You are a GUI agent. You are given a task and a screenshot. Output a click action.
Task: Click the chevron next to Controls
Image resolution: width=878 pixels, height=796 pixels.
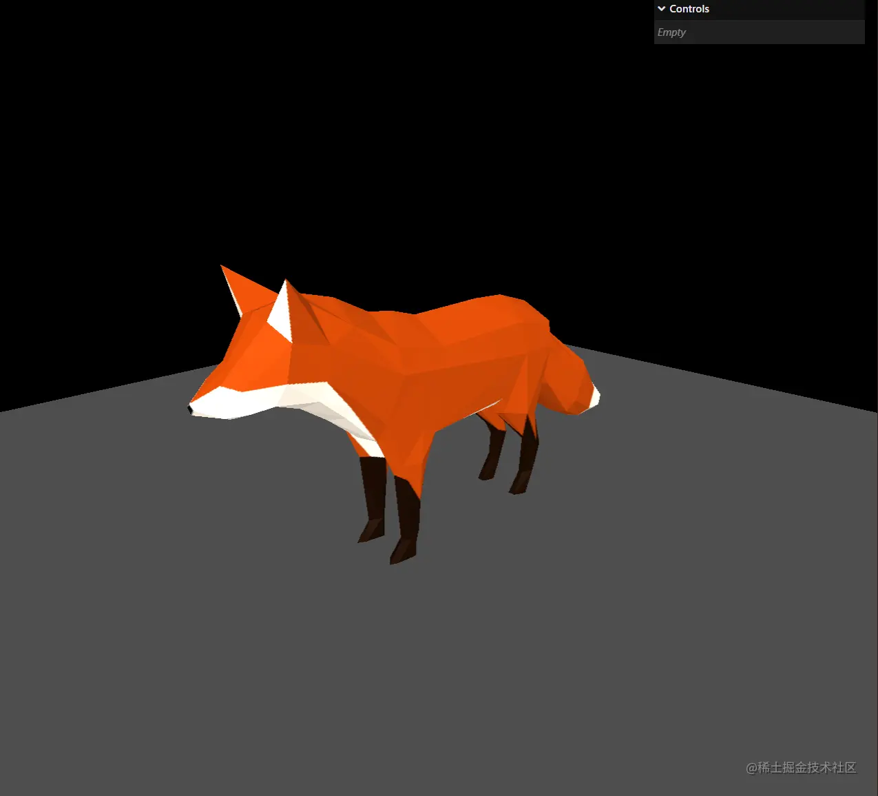[x=662, y=8]
